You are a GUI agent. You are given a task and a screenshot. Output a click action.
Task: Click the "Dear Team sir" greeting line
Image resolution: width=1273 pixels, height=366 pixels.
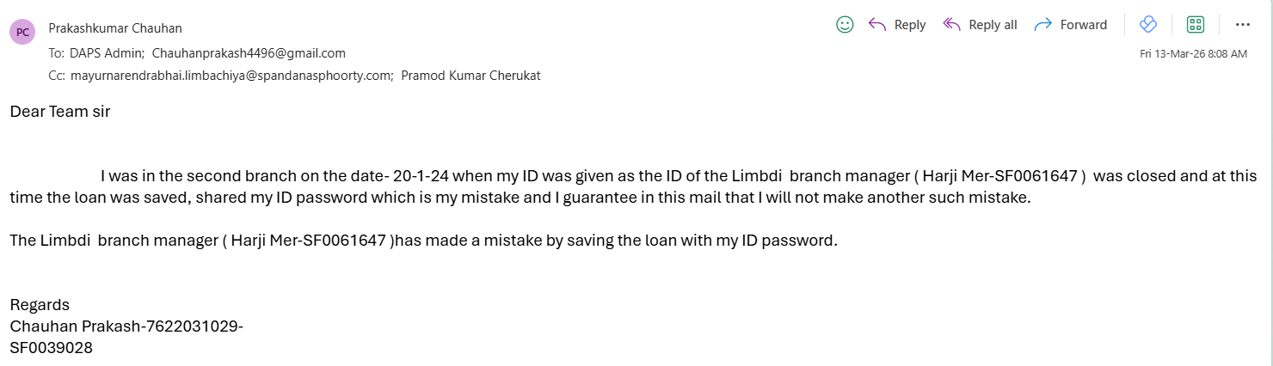coord(60,112)
